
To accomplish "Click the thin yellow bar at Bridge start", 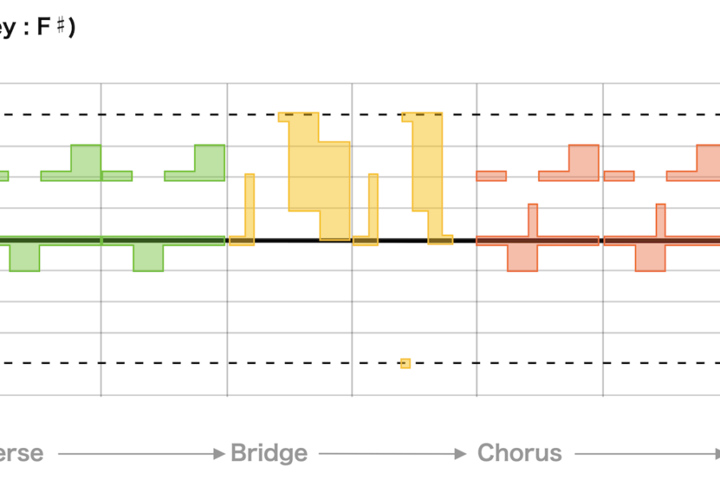I will point(250,206).
